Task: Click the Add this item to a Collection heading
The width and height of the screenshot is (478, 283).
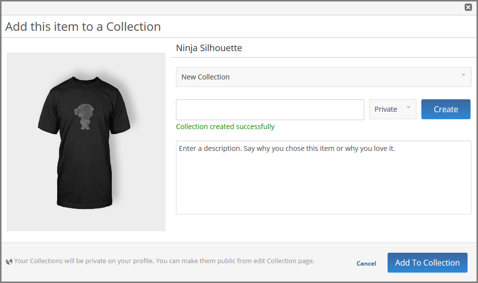Action: coord(83,27)
